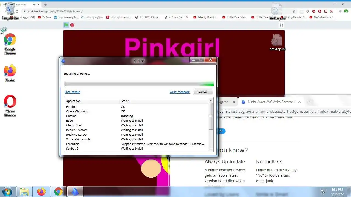Select the Essentials row marked Skipped
351x197 pixels.
(x=136, y=144)
